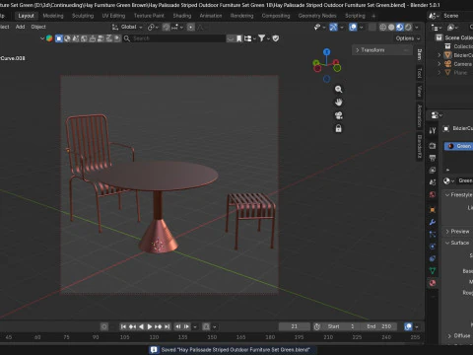Open the Particles properties tab
473x355 pixels.
coord(433,234)
